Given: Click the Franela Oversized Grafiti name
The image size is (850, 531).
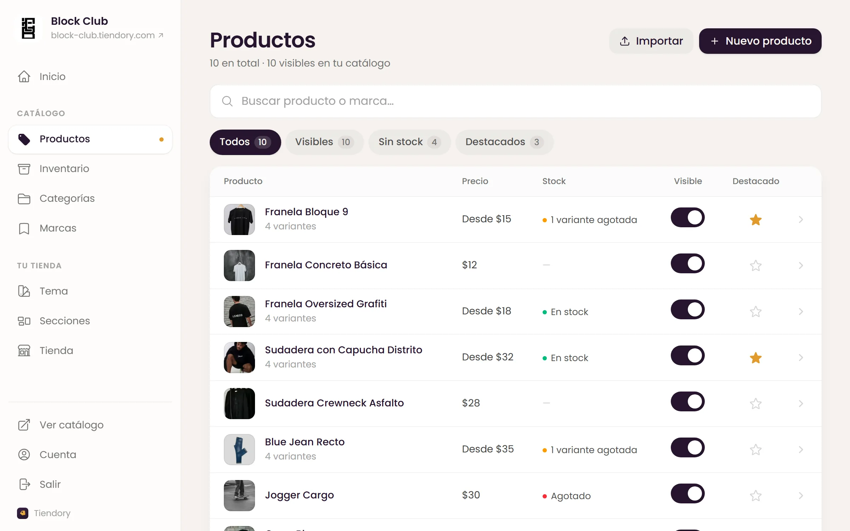Looking at the screenshot, I should point(325,304).
